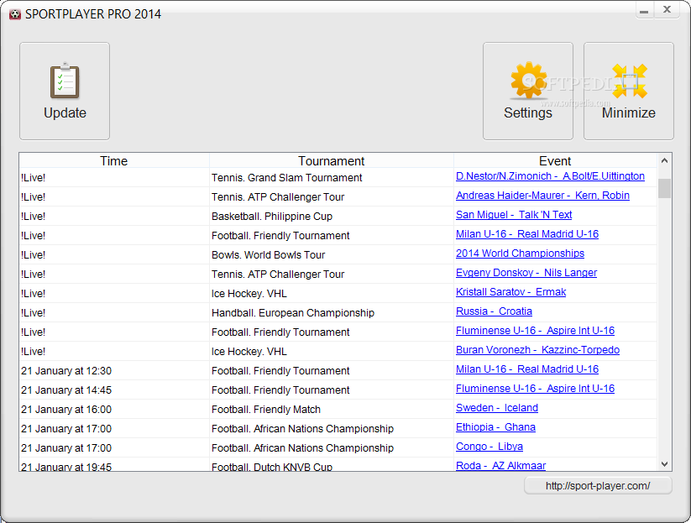Open the Andreas Haider-Maurer - Kern, Robin match
This screenshot has width=691, height=523.
(542, 196)
